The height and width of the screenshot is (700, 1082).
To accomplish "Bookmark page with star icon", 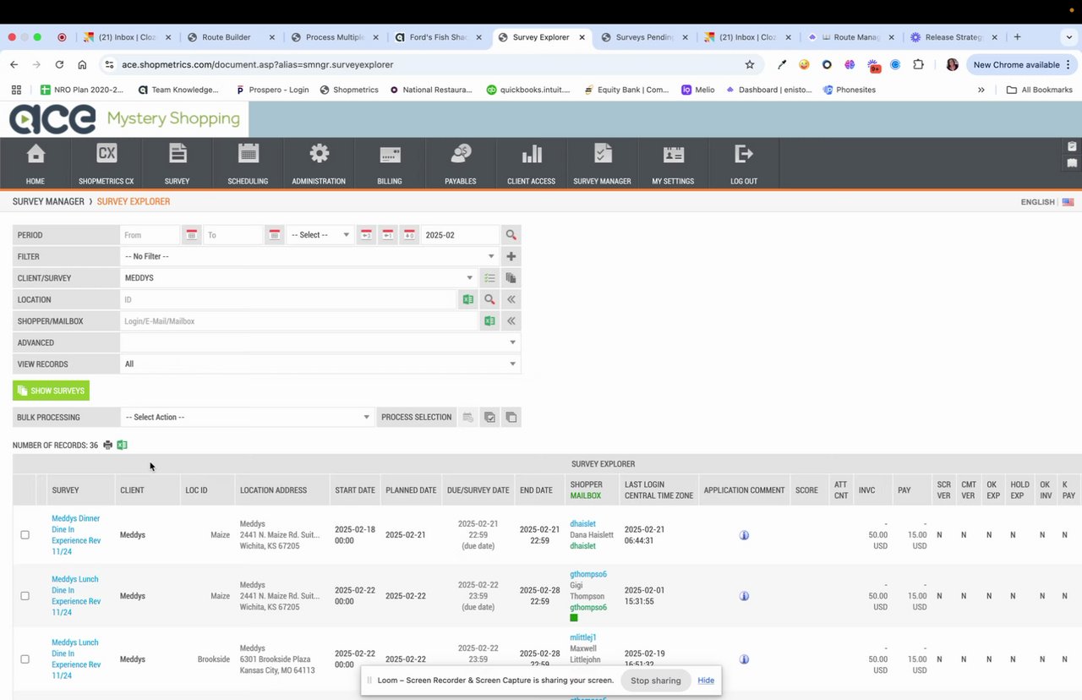I will pyautogui.click(x=749, y=64).
